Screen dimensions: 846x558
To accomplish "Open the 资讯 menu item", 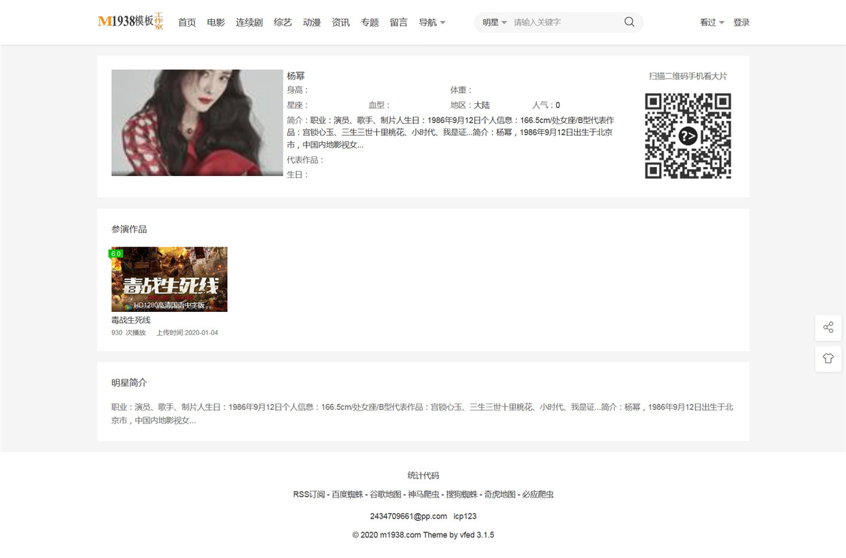I will pos(341,22).
